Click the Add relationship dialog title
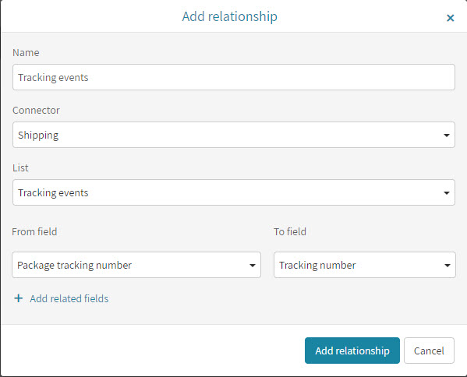467x377 pixels. coord(230,16)
